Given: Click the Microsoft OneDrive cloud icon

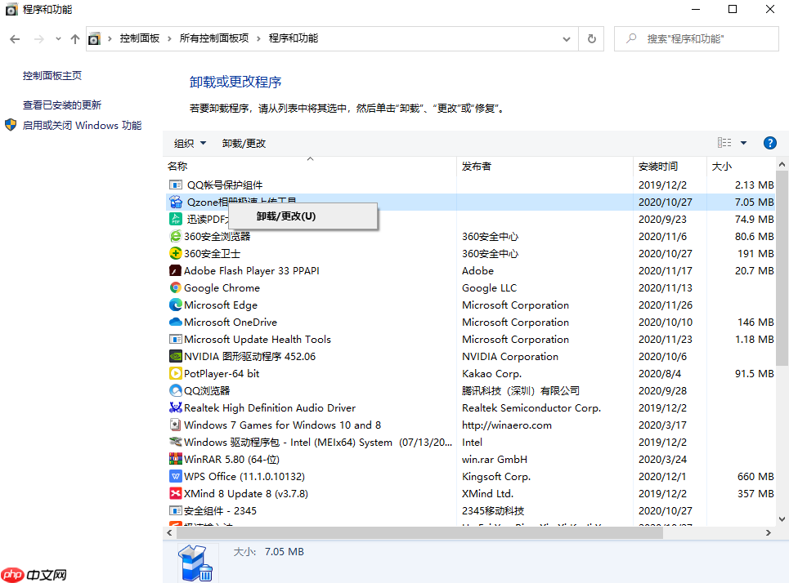Looking at the screenshot, I should tap(175, 322).
